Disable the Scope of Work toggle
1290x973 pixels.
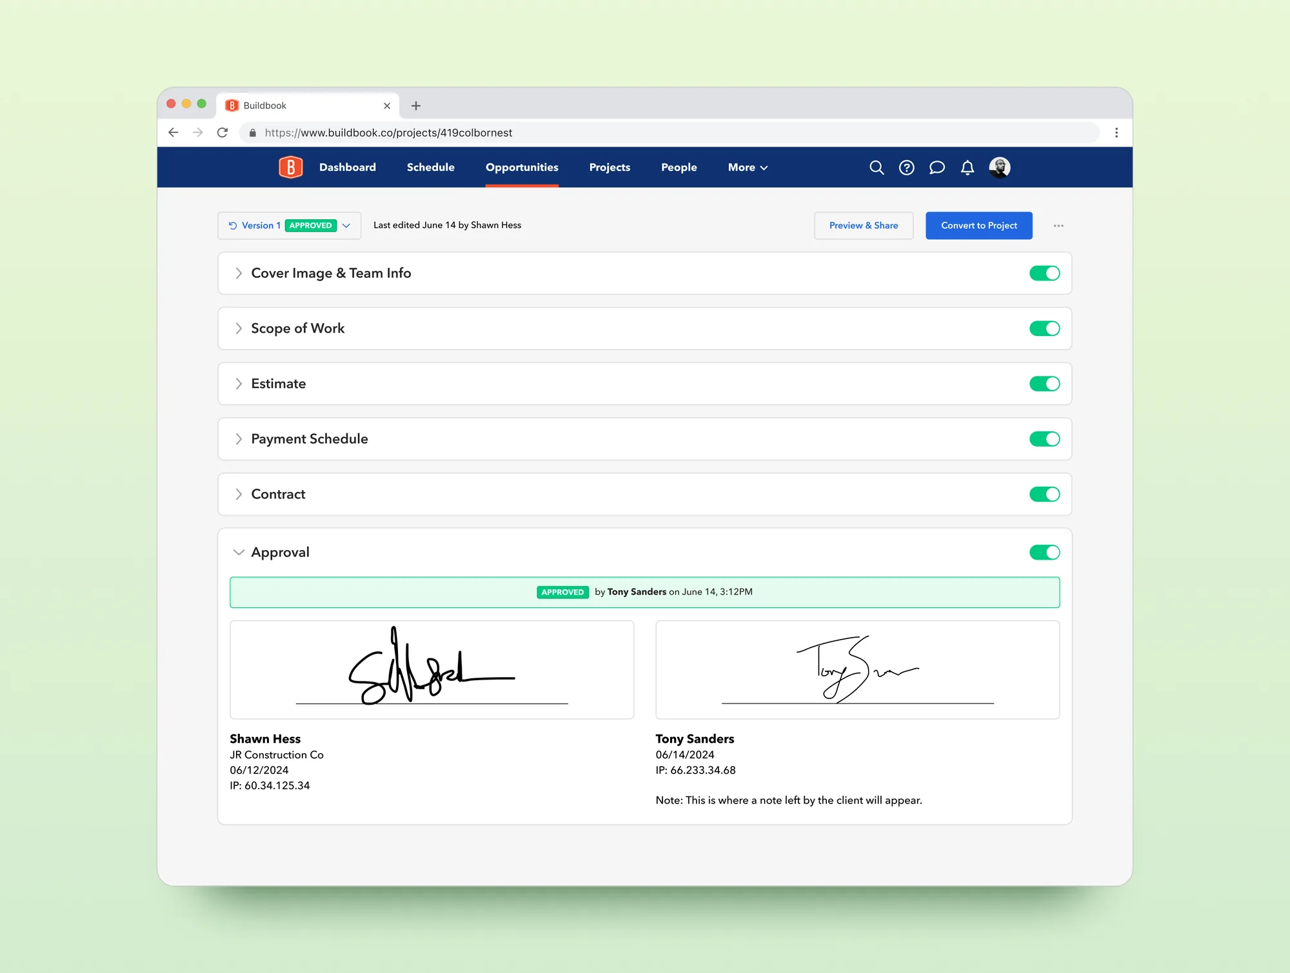tap(1044, 329)
